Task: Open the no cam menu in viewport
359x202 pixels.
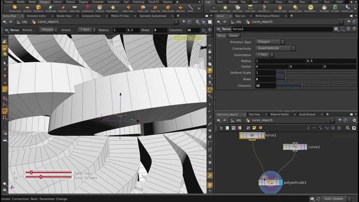Action: pyautogui.click(x=195, y=38)
